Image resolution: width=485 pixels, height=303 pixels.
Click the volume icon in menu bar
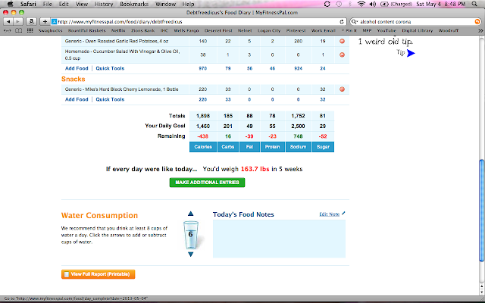[x=373, y=4]
